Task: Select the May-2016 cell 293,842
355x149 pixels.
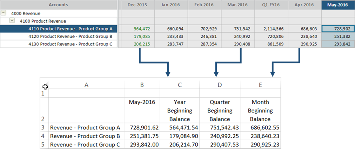Action: (x=338, y=44)
